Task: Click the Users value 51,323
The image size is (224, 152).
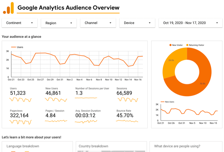Action: click(x=18, y=93)
